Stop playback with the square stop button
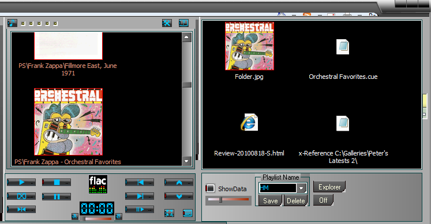Image resolution: width=431 pixels, height=224 pixels. point(57,182)
